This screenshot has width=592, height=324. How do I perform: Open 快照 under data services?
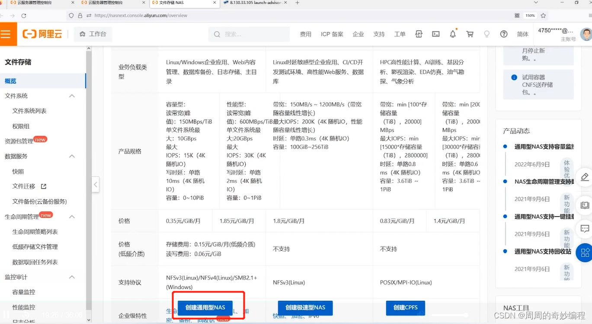pos(18,171)
